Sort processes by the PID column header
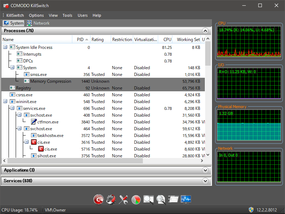 [81, 40]
